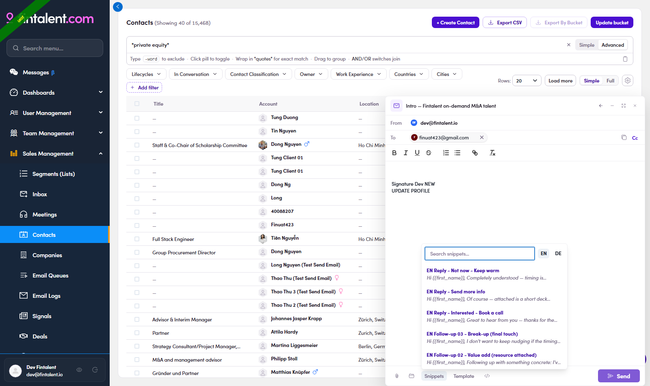The height and width of the screenshot is (386, 650).
Task: Select checkbox for Attila Hardy row
Action: point(137,333)
